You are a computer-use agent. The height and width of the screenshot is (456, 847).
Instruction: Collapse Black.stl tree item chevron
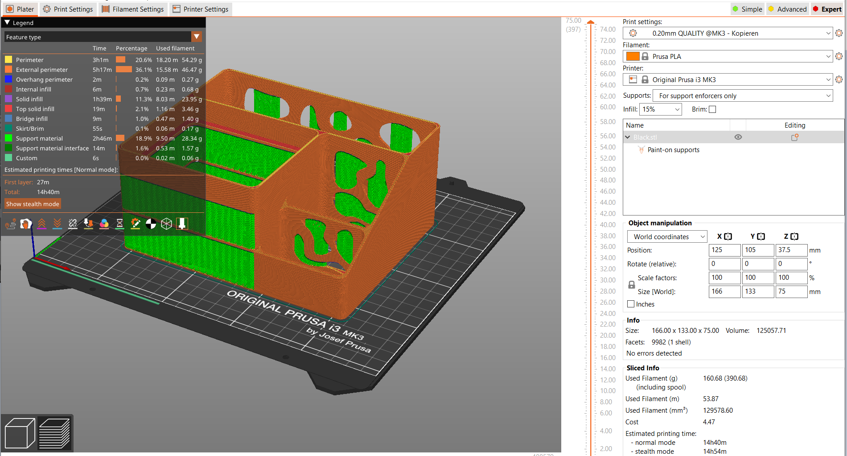(x=628, y=137)
